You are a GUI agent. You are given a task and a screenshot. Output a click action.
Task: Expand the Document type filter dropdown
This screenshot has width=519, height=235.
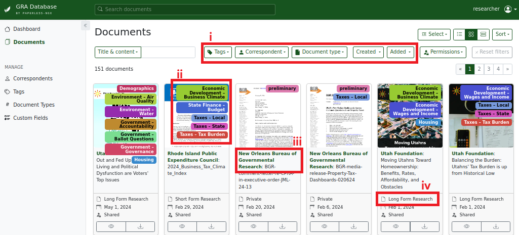pyautogui.click(x=319, y=52)
